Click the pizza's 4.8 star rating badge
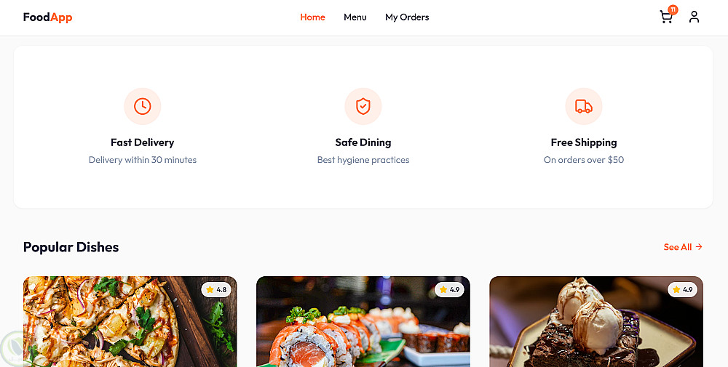Screen dimensions: 728x367 click(x=216, y=290)
